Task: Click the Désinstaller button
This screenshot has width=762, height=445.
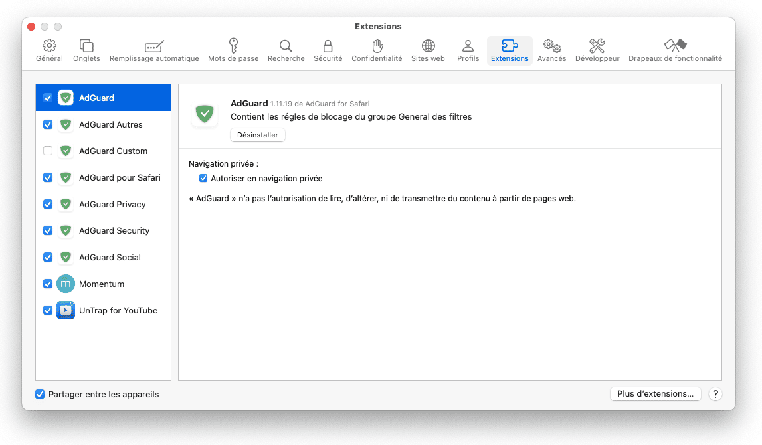Action: pyautogui.click(x=258, y=135)
